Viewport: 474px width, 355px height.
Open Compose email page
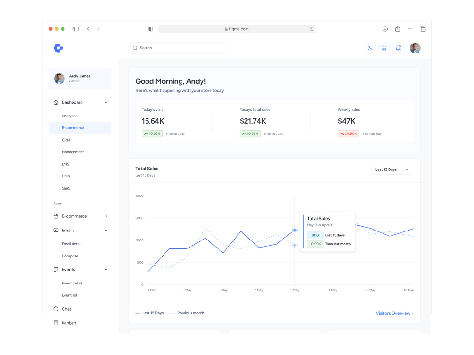click(70, 256)
